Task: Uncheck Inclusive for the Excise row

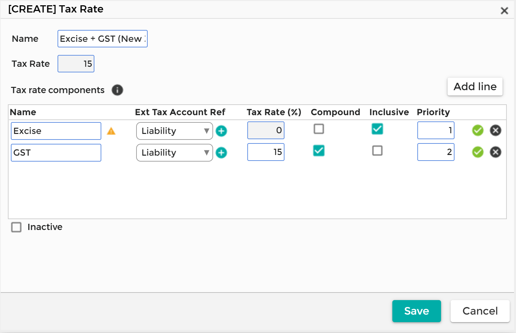Action: [377, 129]
